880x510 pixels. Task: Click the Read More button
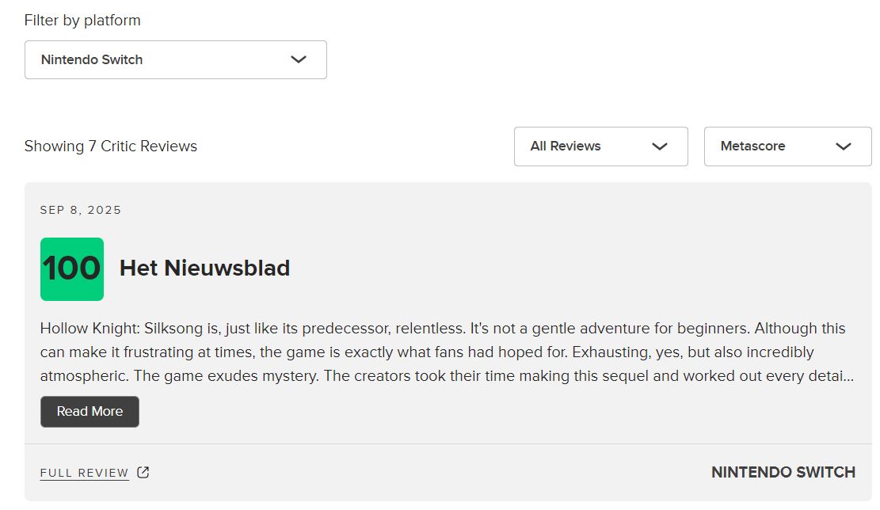point(90,412)
